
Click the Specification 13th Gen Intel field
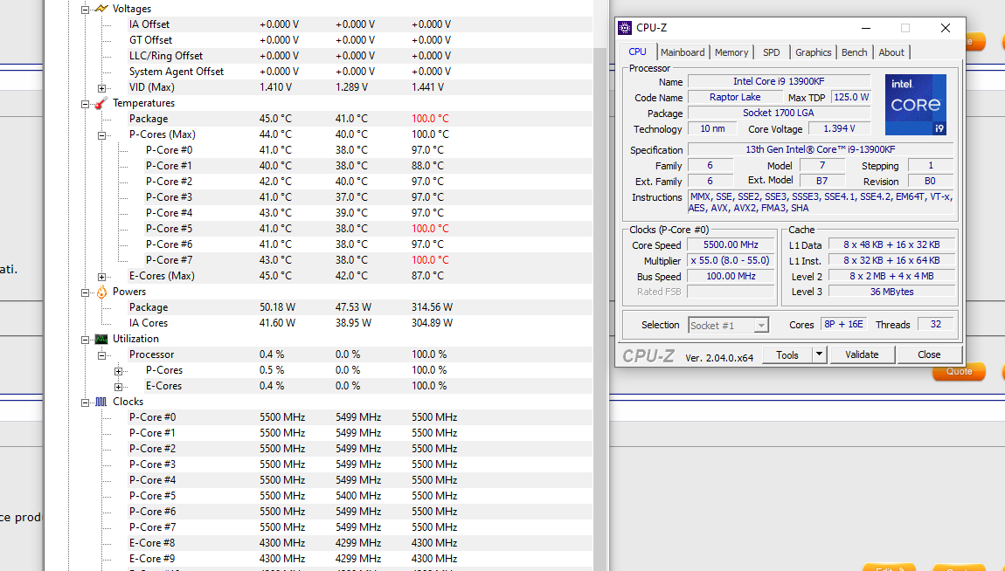point(821,149)
